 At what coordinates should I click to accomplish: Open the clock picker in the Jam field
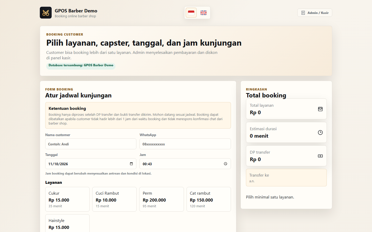click(x=226, y=164)
